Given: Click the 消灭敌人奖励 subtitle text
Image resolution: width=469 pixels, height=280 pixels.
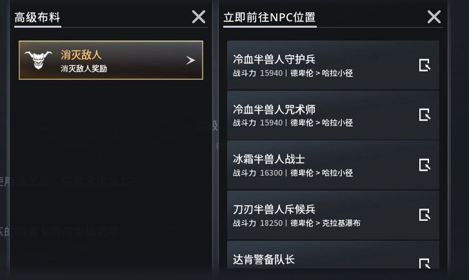Looking at the screenshot, I should pos(84,68).
